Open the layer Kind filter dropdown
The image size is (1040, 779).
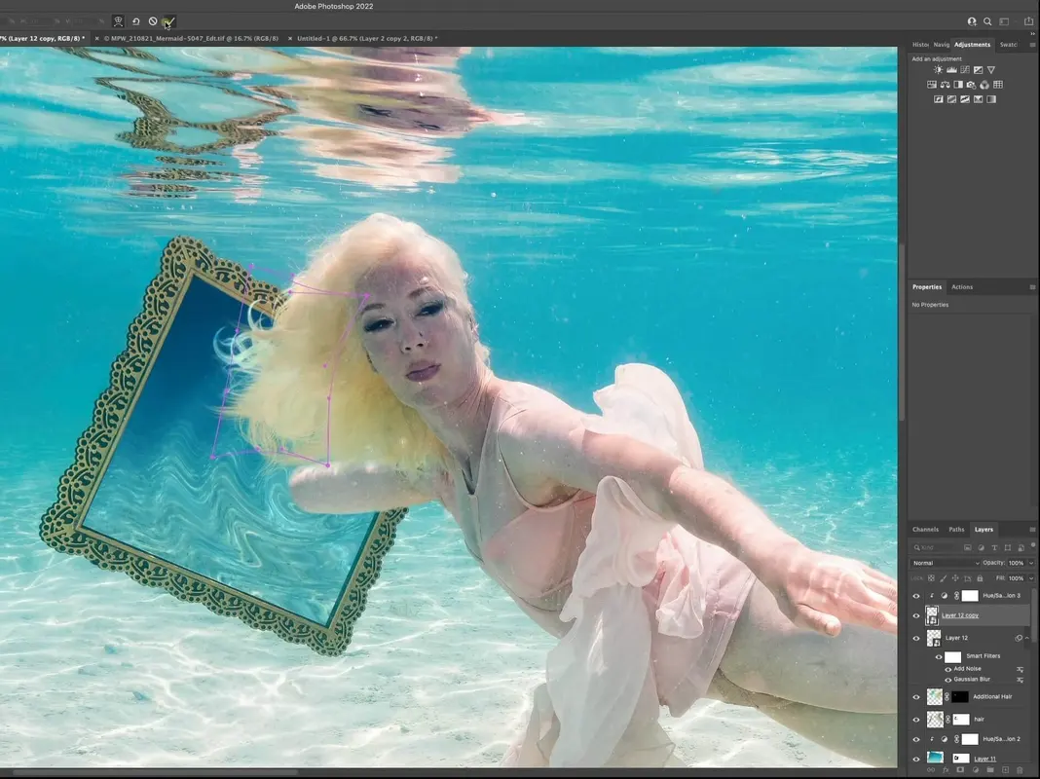point(935,547)
